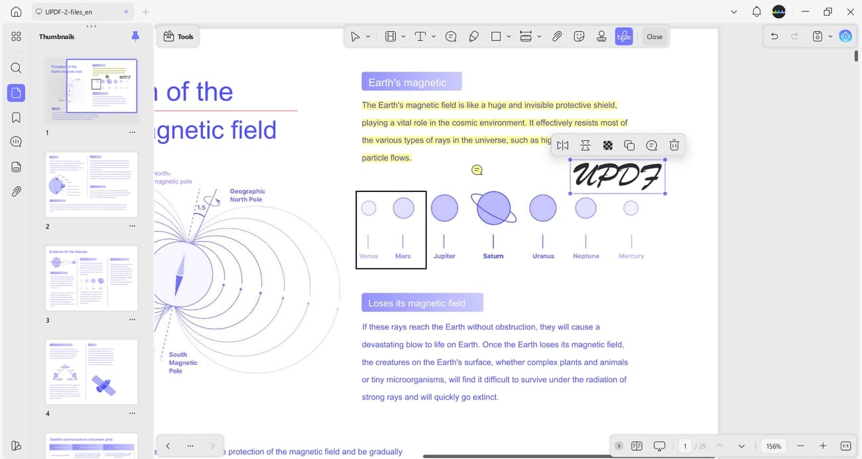The height and width of the screenshot is (459, 862).
Task: Open the bookmarks panel in the sidebar
Action: click(x=16, y=117)
